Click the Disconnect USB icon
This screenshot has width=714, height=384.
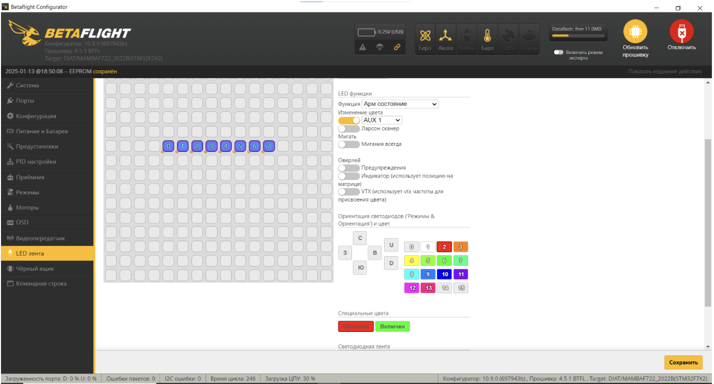681,32
